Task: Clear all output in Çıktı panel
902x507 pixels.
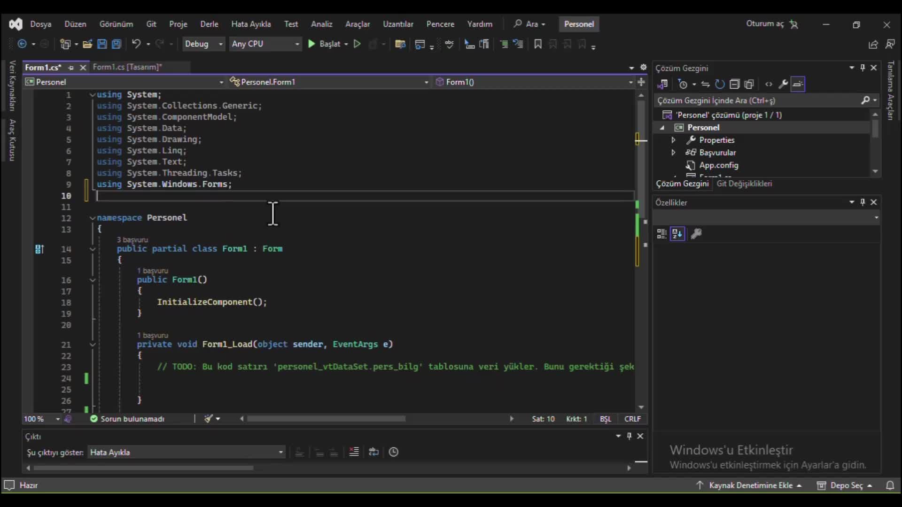Action: (x=354, y=452)
